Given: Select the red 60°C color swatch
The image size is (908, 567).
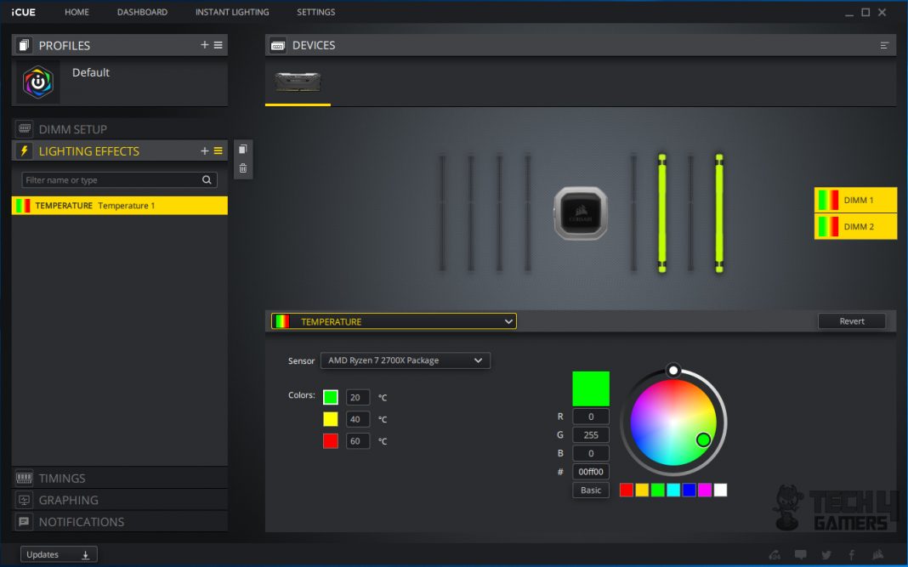Looking at the screenshot, I should click(x=331, y=441).
